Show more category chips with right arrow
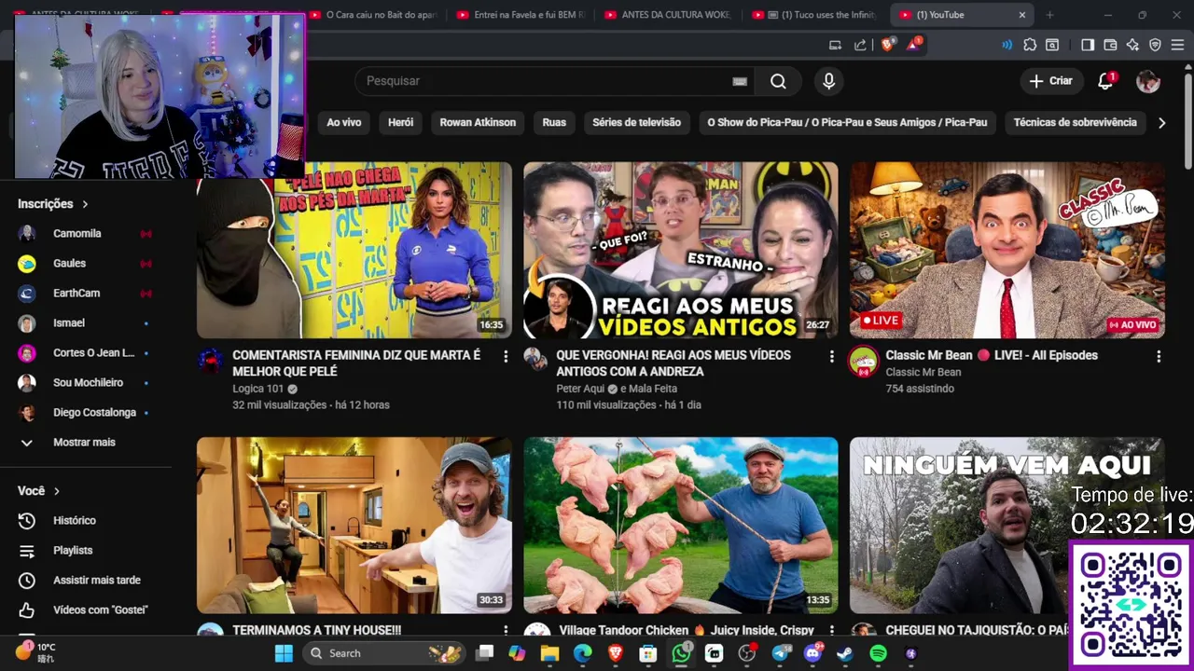This screenshot has height=671, width=1194. click(x=1161, y=122)
